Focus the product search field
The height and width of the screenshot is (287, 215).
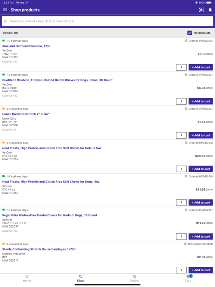pyautogui.click(x=107, y=21)
